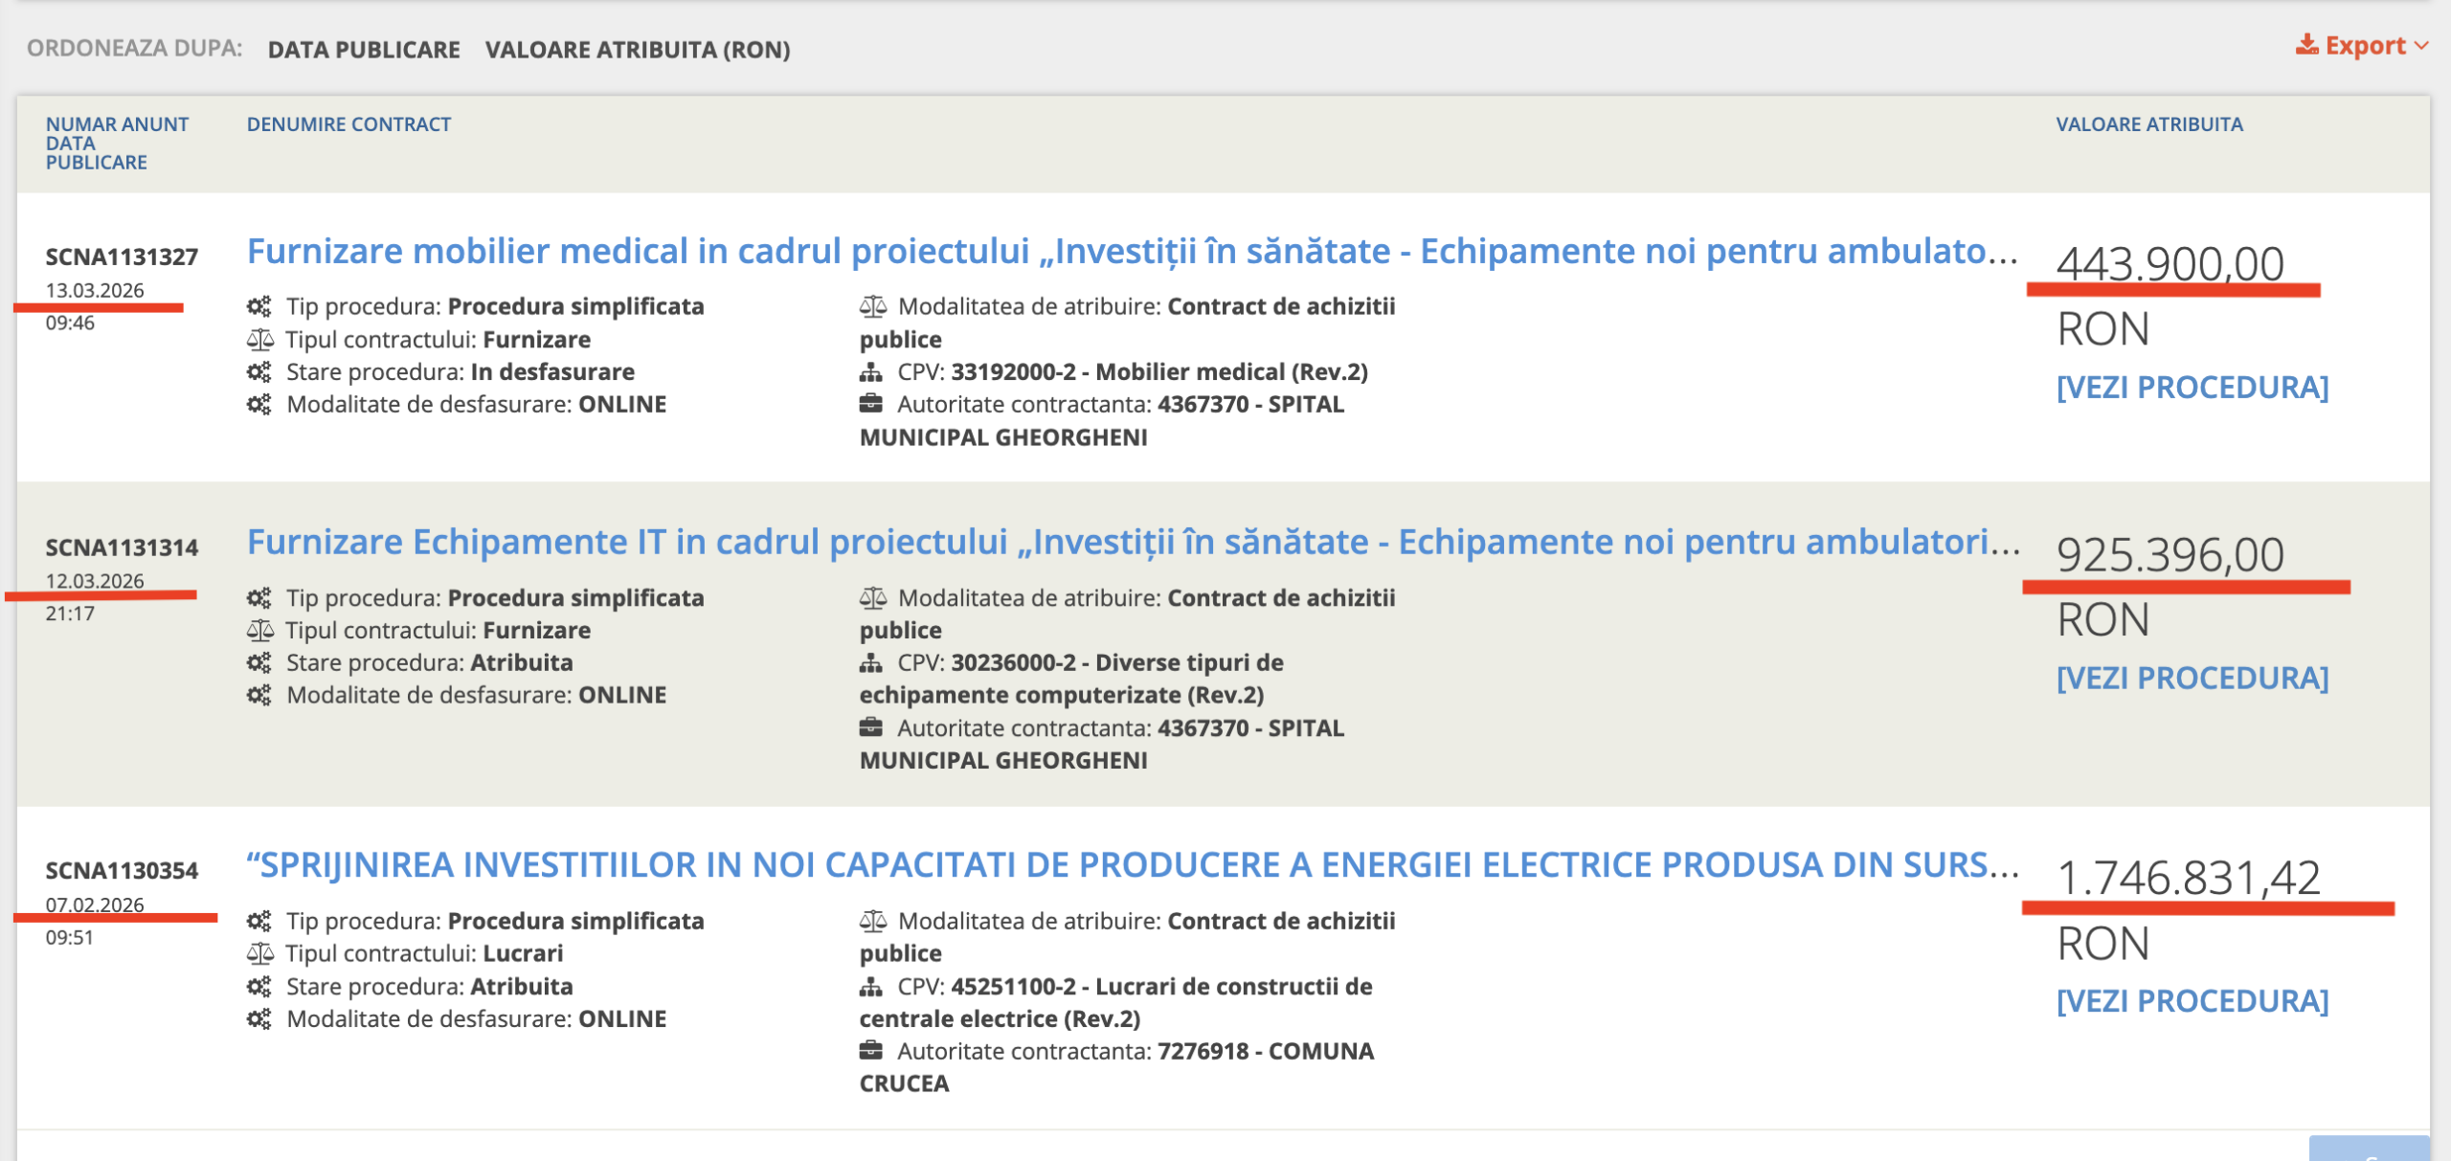
Task: Click scales icon beside Tipul contractului: Furnizare first row
Action: [259, 339]
